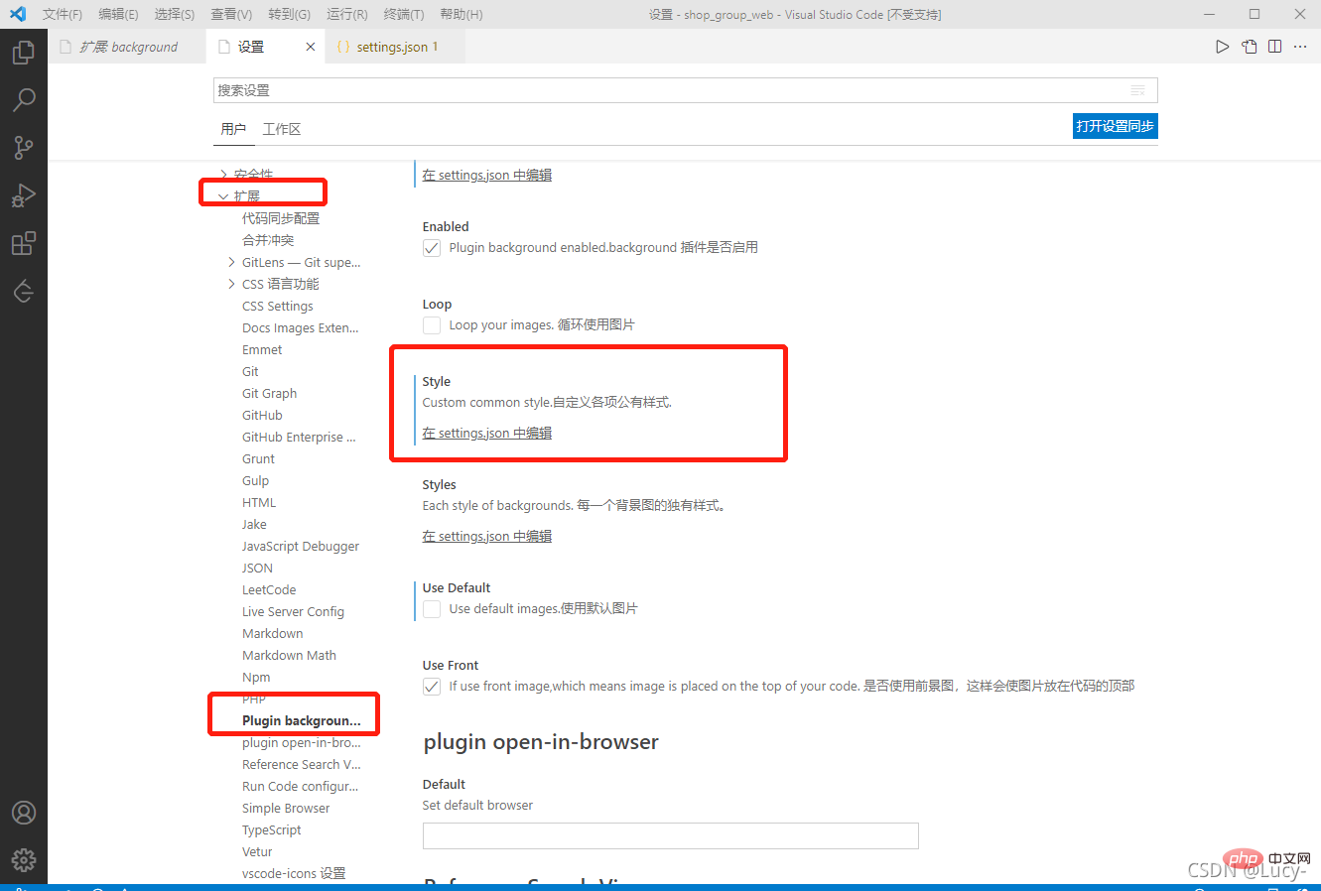This screenshot has width=1321, height=891.
Task: Open the Explorer view in activity bar
Action: pos(24,52)
